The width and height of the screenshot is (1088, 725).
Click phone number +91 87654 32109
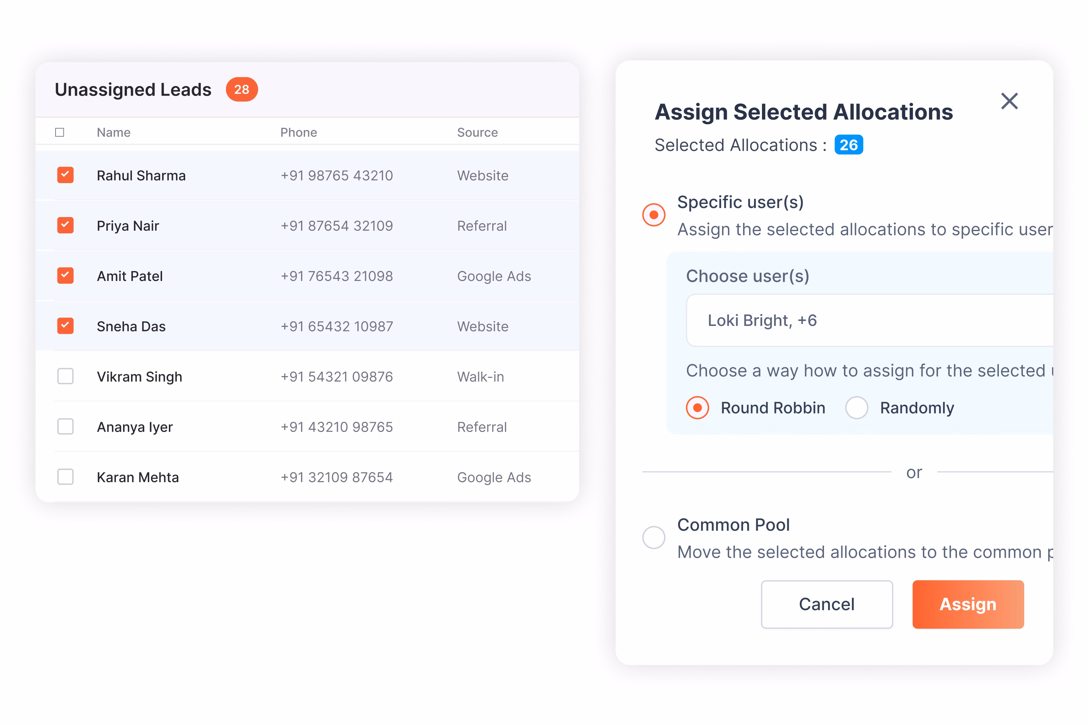pos(337,226)
